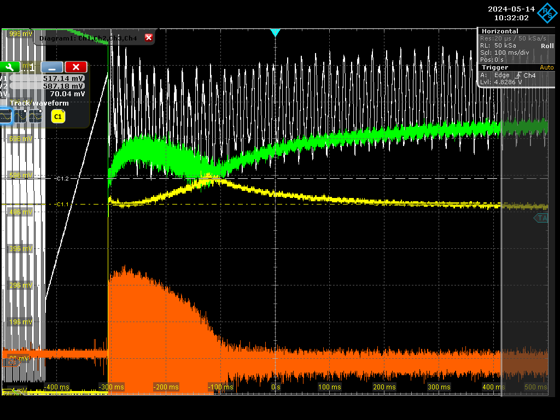Close the cursor results box with the red X

click(x=76, y=67)
